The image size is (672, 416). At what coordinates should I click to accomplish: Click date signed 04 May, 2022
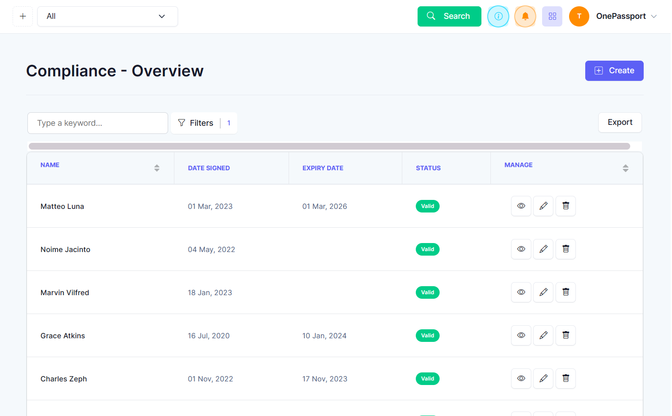[x=211, y=250]
